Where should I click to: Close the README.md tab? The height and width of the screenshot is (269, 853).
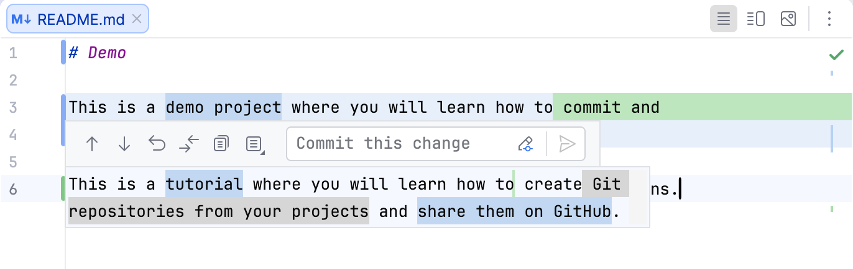(x=137, y=19)
